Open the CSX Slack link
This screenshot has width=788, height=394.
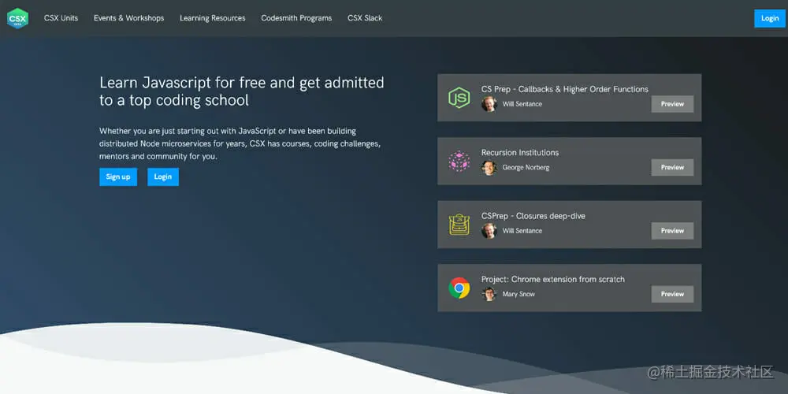365,18
